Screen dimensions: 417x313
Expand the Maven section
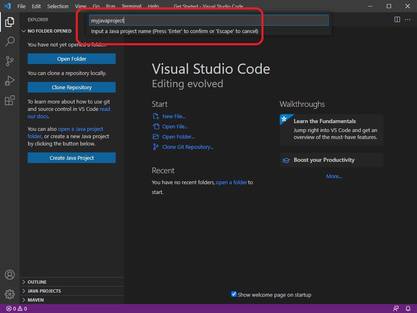click(x=35, y=300)
